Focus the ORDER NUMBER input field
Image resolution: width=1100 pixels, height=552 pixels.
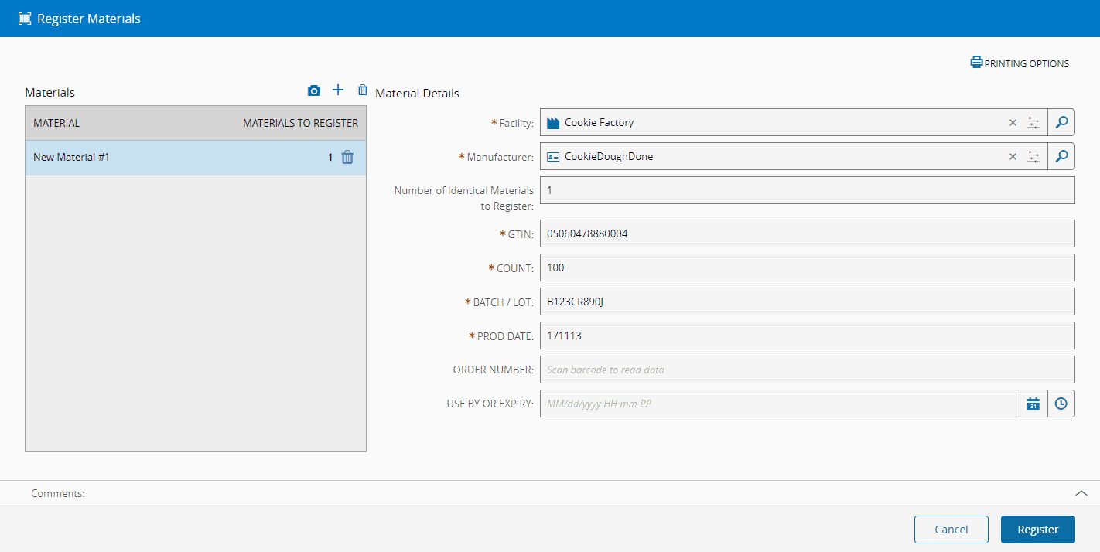pyautogui.click(x=807, y=370)
